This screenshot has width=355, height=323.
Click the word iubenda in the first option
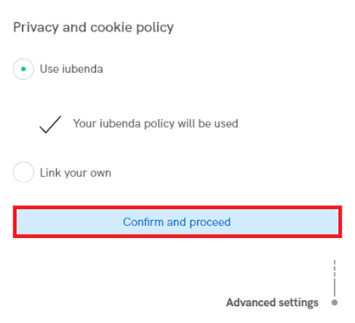[x=82, y=69]
